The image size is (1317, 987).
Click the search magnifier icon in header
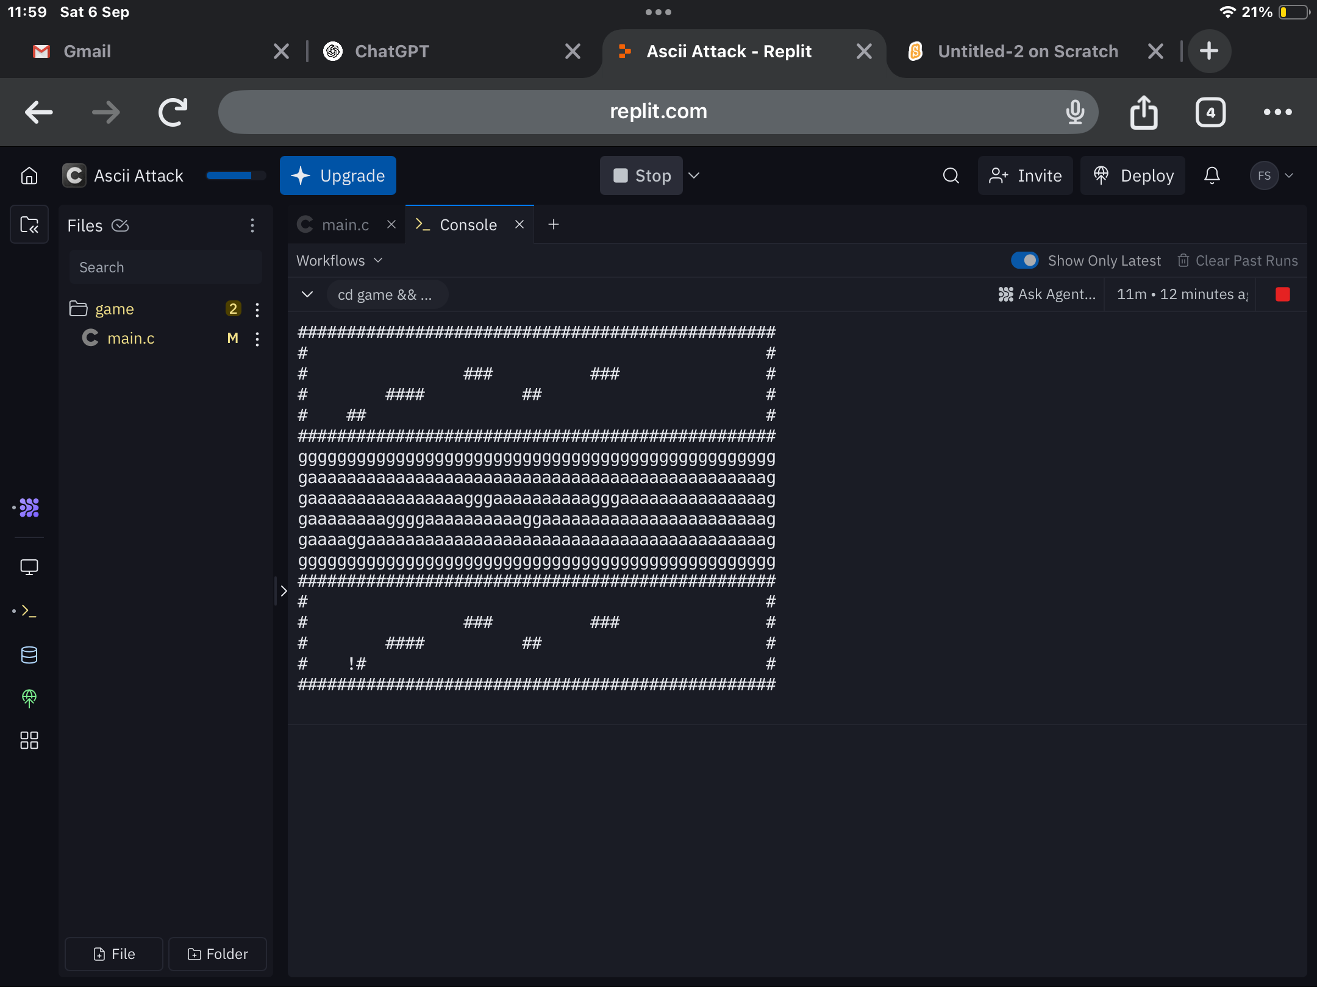951,176
